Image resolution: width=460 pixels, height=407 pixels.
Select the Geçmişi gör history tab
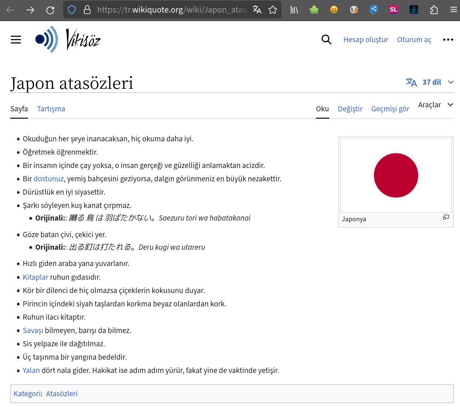click(x=390, y=109)
